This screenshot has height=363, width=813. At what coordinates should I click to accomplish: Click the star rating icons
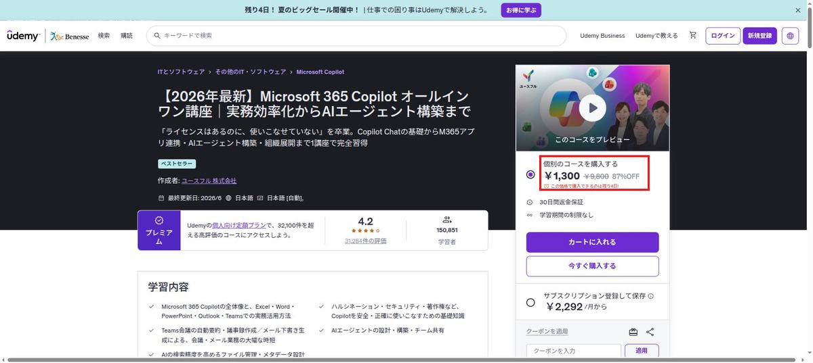tap(365, 231)
